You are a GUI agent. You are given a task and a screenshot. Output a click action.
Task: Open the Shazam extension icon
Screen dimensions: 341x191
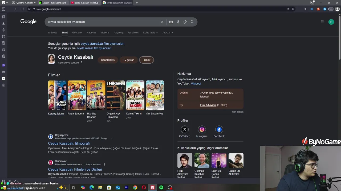(325, 9)
